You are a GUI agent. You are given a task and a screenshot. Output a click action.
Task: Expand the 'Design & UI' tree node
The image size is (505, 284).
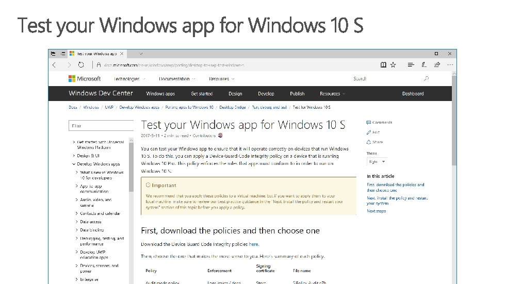[x=74, y=156]
